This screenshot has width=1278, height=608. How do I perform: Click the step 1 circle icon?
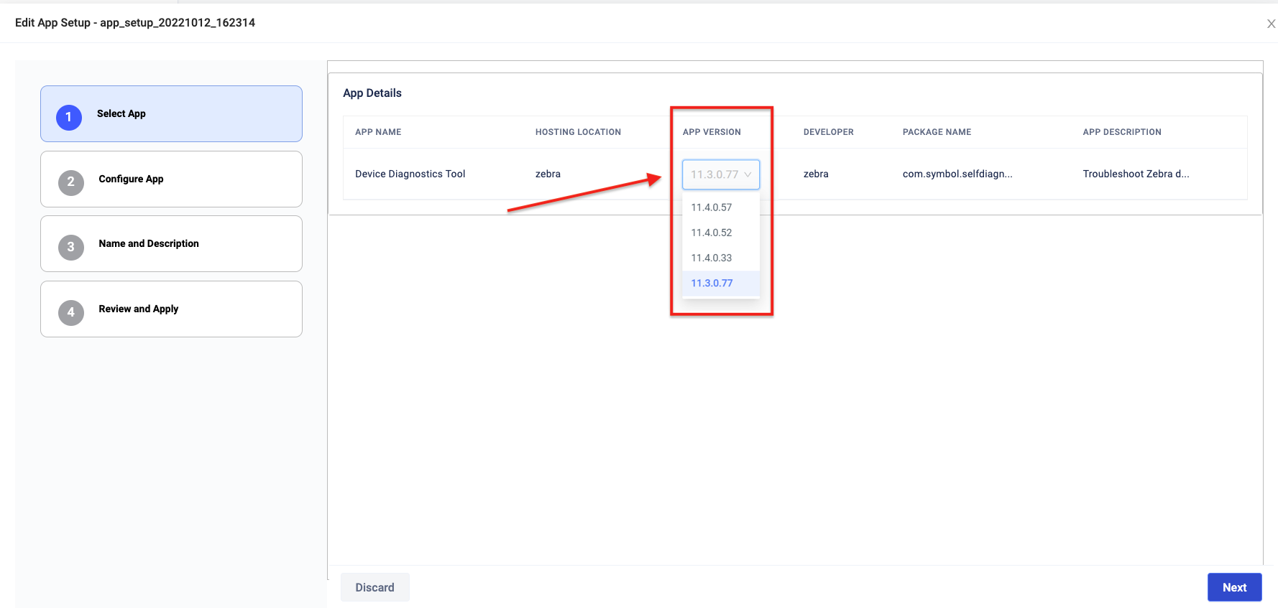pos(69,116)
